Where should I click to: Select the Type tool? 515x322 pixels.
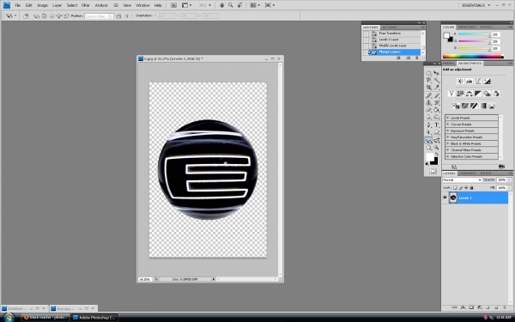[437, 125]
